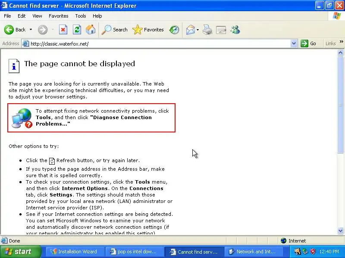345x258 pixels.
Task: Open the Messenger people icon
Action: point(235,30)
